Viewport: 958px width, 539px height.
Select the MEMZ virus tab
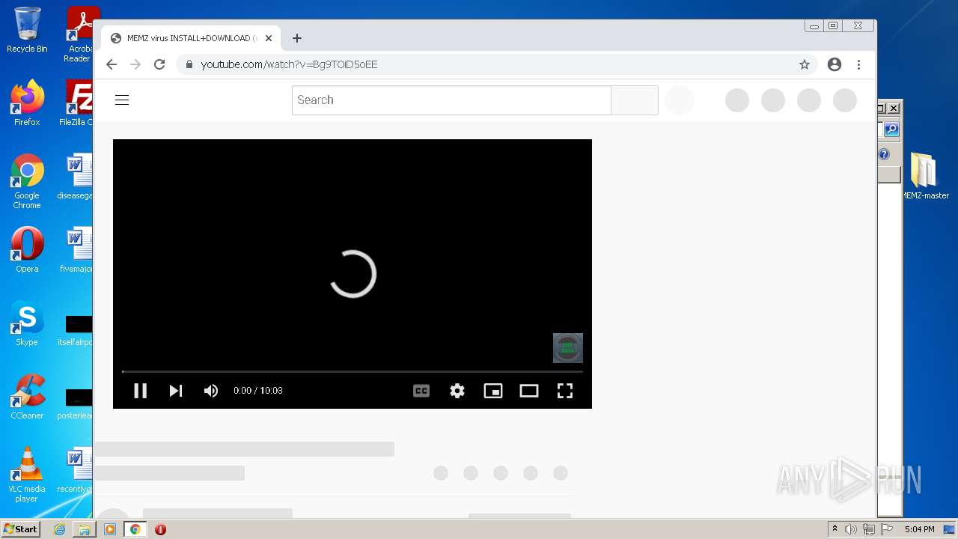[x=191, y=38]
